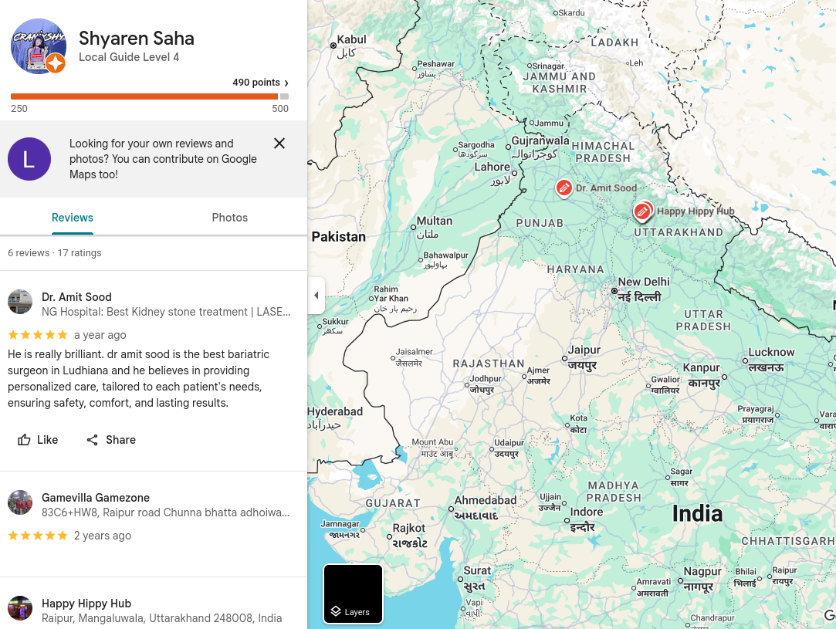Open the Dr. Amit Sood review title

[x=76, y=297]
